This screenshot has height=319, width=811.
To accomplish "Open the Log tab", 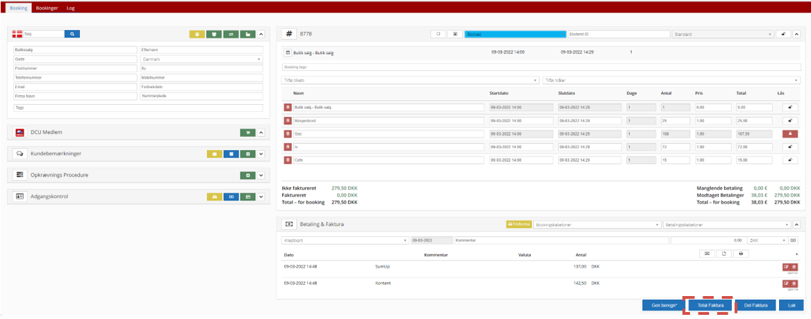I will [x=71, y=8].
